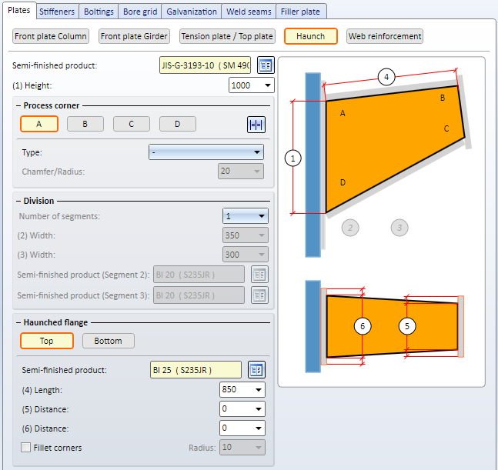The height and width of the screenshot is (470, 498).
Task: Select process corner A toggle
Action: click(x=39, y=124)
